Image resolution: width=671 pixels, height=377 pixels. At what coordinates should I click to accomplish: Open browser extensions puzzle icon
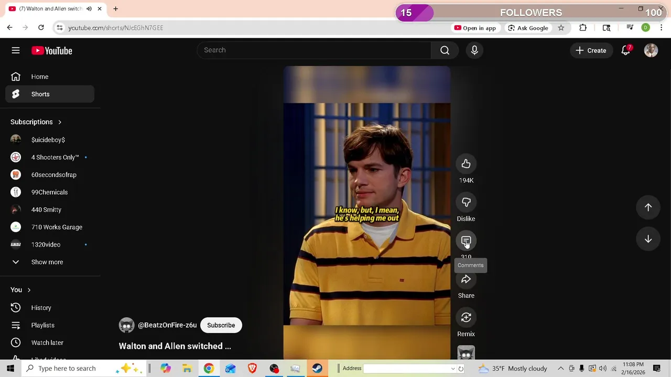pos(583,28)
